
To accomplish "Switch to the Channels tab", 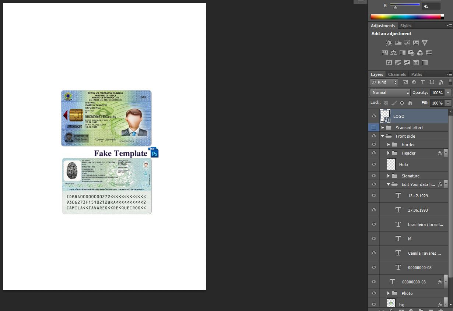I will 397,74.
